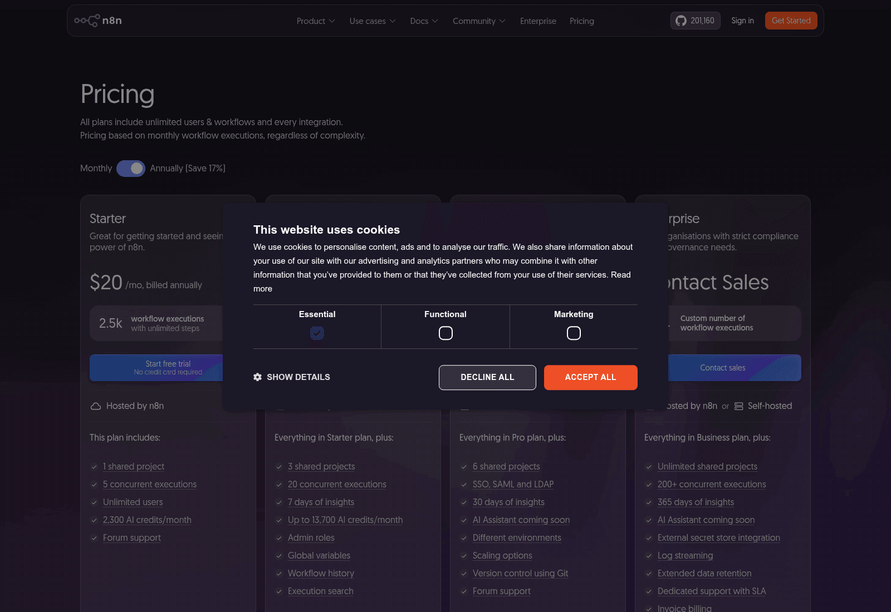The height and width of the screenshot is (612, 891).
Task: Click External secret store integration feature
Action: [719, 538]
